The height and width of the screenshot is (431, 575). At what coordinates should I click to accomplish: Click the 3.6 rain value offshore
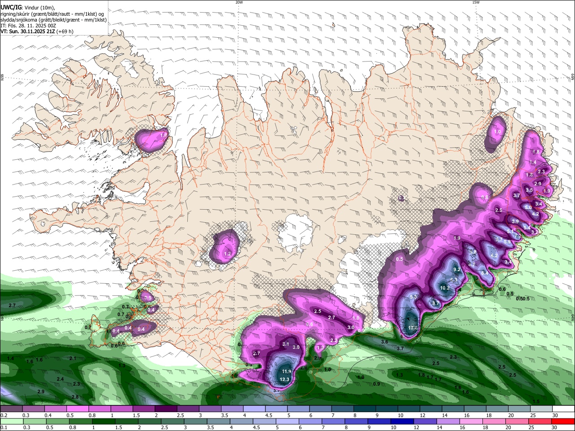coord(385,342)
